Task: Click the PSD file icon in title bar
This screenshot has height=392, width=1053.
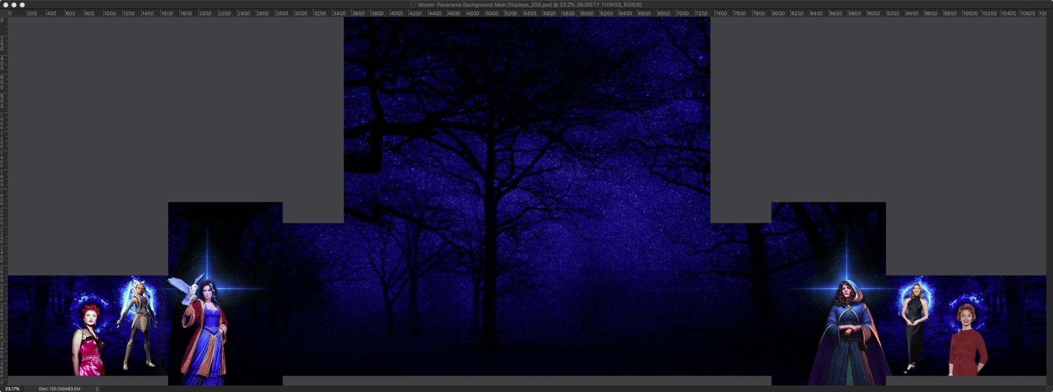Action: (x=413, y=5)
